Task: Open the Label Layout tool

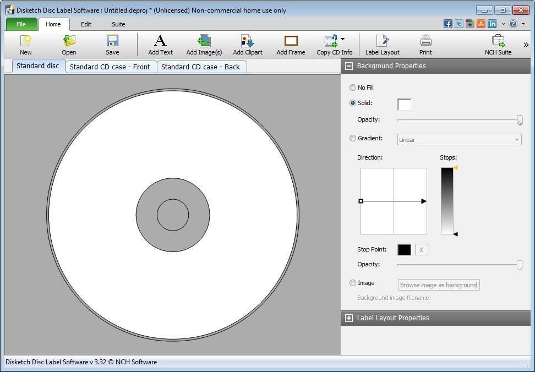Action: tap(382, 44)
